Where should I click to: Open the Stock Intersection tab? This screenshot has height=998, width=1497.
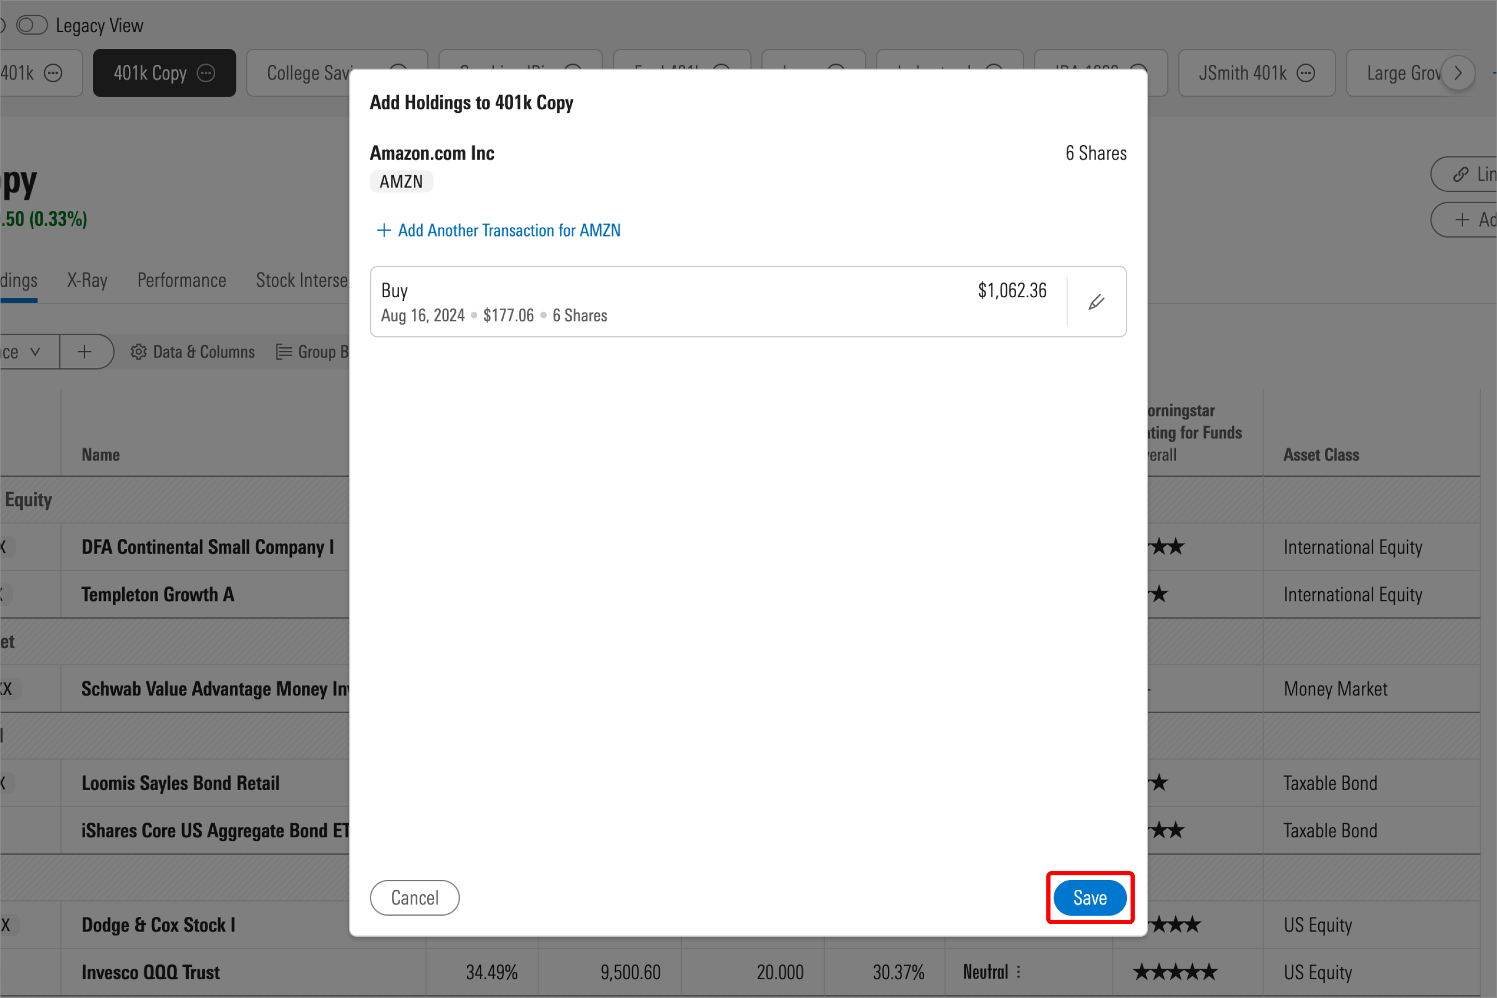301,280
